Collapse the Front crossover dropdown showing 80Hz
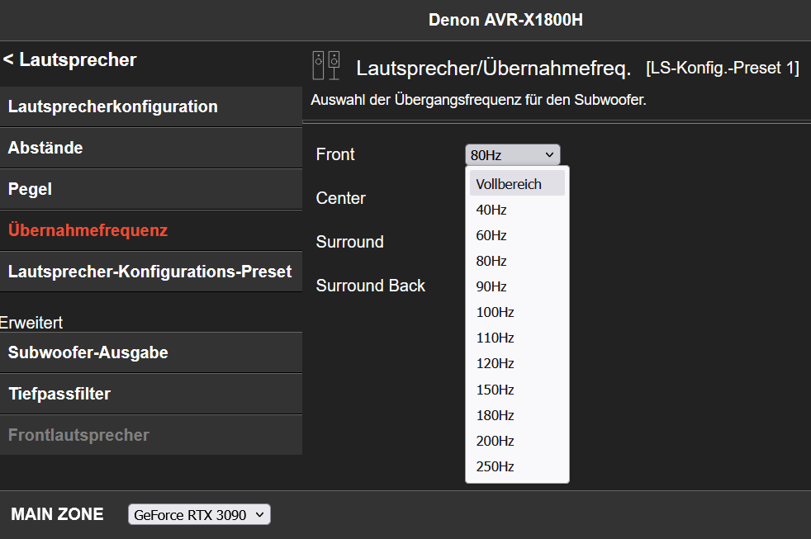The image size is (811, 539). [x=513, y=154]
